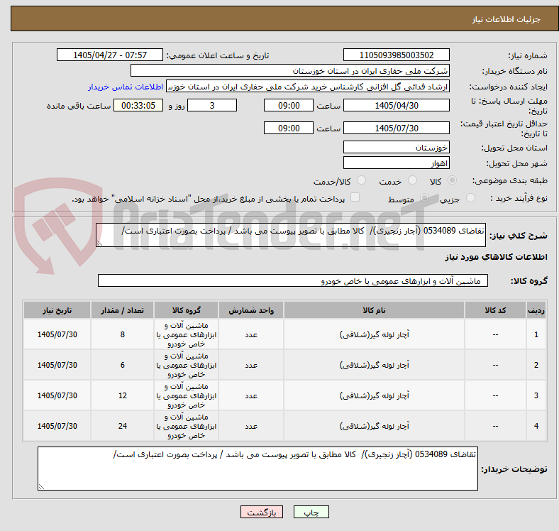Click the quantity 24 cell in row 4
Screen dimensions: 559x531
click(122, 426)
